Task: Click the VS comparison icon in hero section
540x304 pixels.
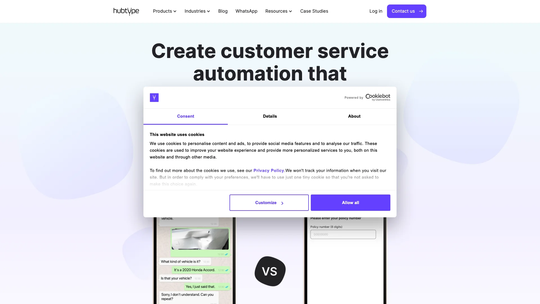Action: (x=270, y=271)
